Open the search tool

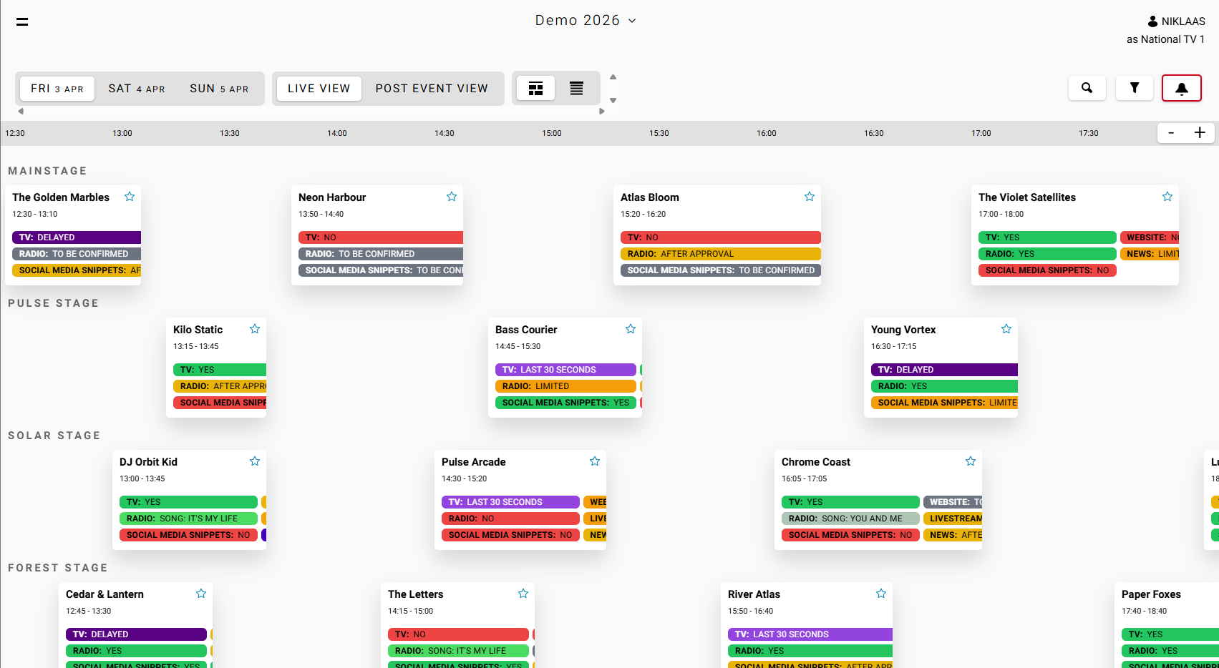click(x=1087, y=88)
